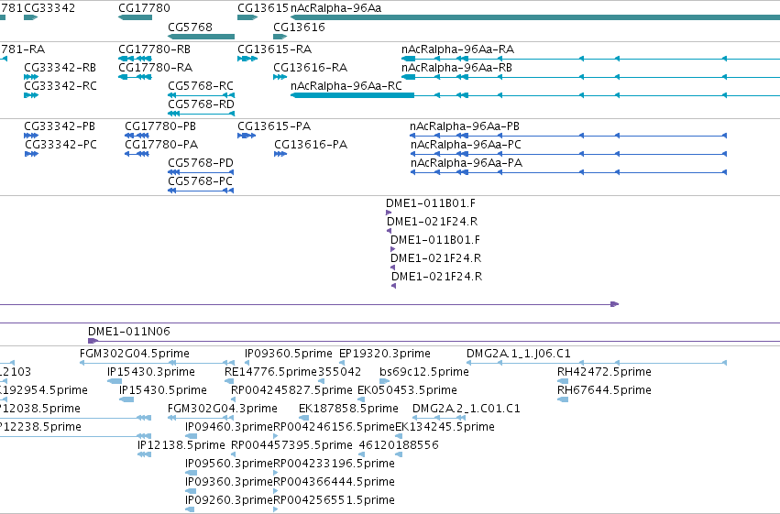Select EST FGM302G04.3prime

[223, 409]
